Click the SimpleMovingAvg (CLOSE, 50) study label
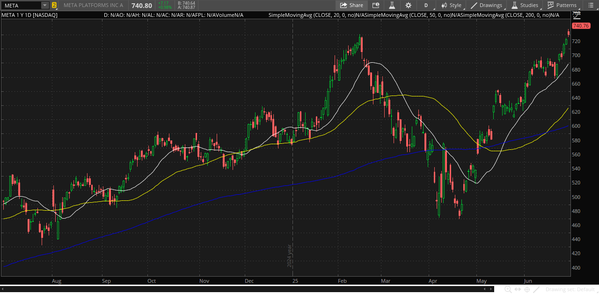599x294 pixels. point(409,15)
